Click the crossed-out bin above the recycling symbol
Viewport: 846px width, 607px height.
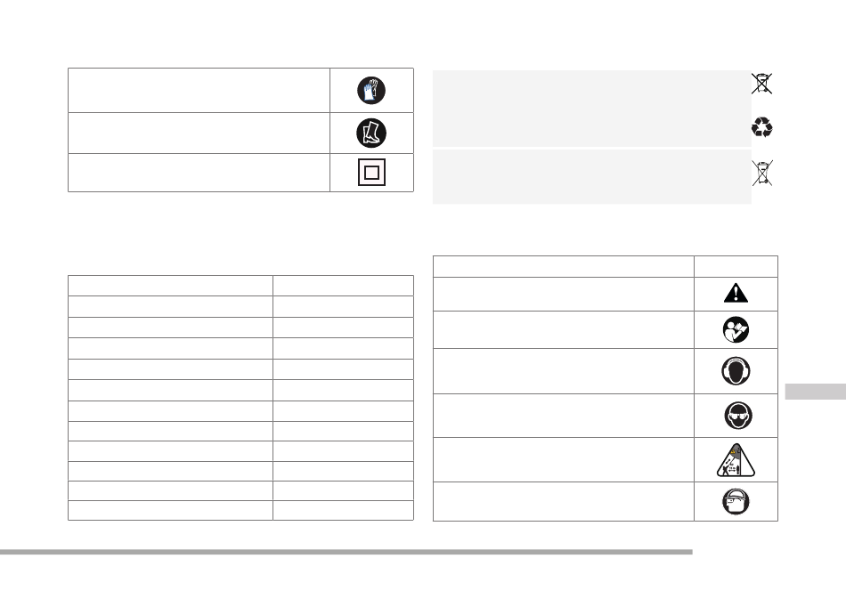click(761, 84)
